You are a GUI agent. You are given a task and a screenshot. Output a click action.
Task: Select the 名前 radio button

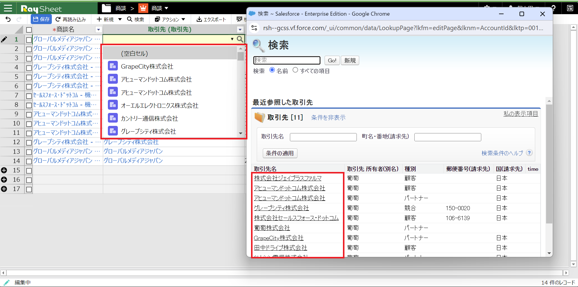point(272,70)
